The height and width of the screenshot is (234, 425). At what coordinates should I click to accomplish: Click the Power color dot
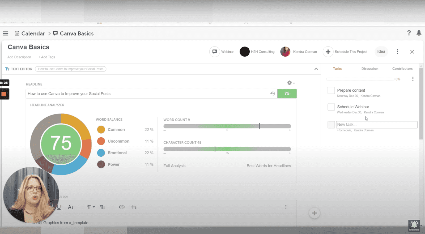(101, 164)
